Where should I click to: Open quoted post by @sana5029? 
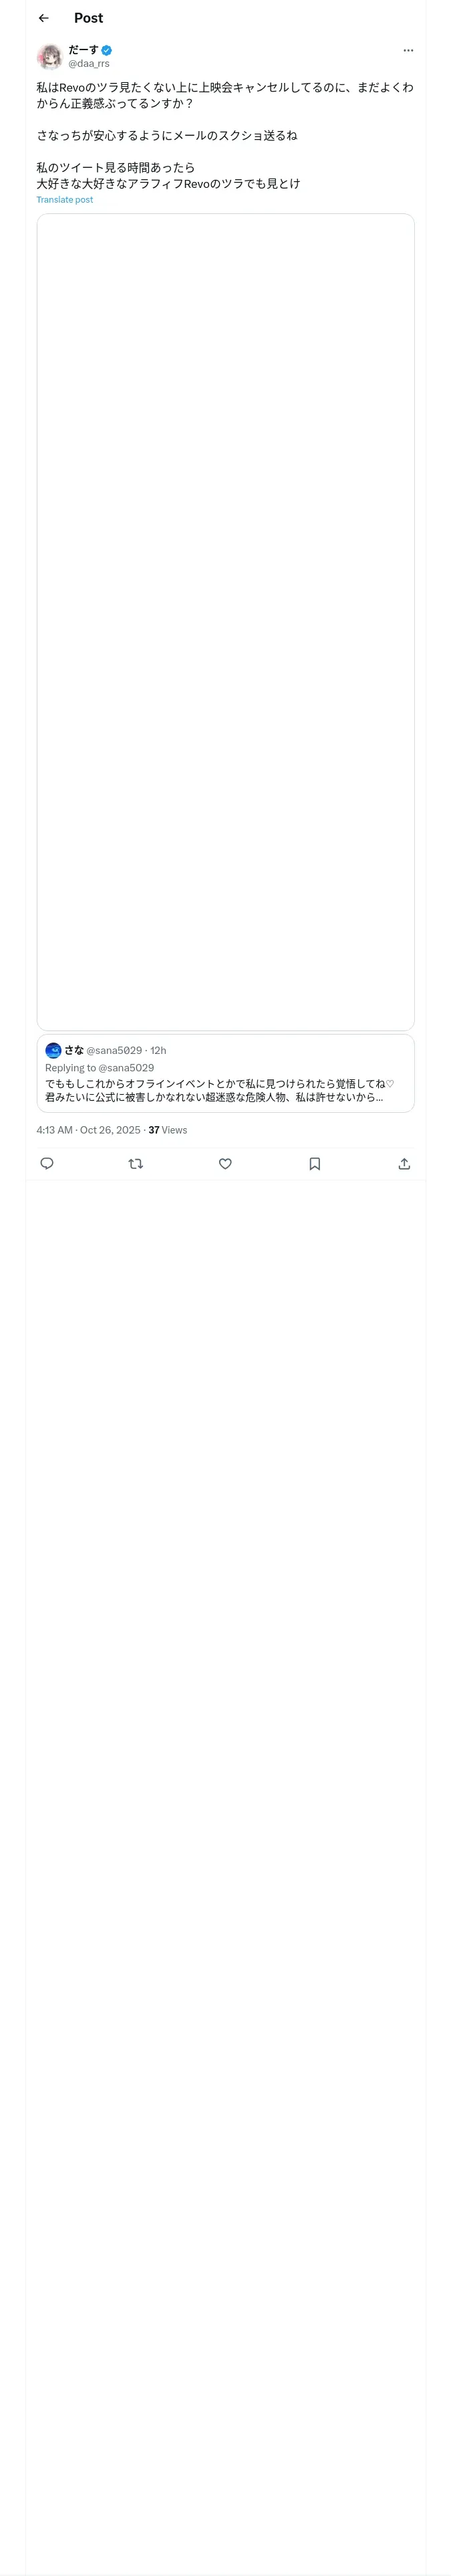[225, 1073]
